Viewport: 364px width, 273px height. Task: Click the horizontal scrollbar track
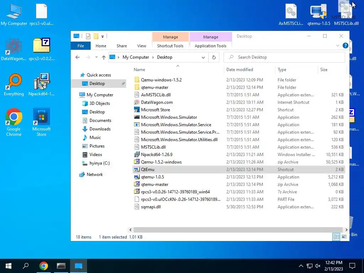(x=239, y=230)
